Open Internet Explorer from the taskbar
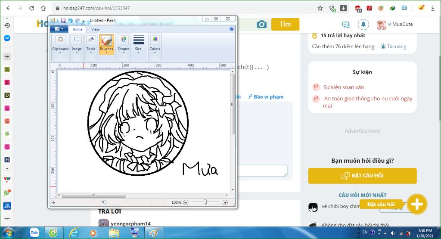This screenshot has width=441, height=239. [74, 233]
